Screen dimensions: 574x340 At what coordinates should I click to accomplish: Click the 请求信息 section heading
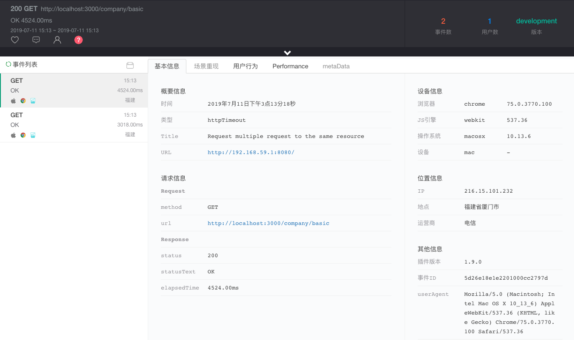[173, 178]
